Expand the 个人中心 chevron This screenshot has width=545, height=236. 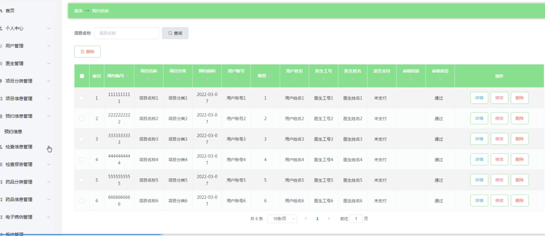point(49,28)
